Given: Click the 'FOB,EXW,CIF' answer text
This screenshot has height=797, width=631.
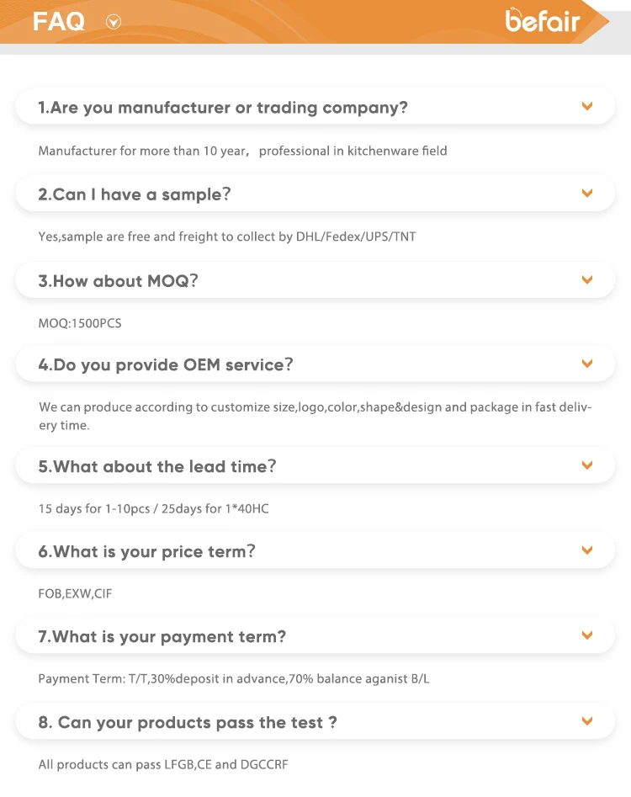Looking at the screenshot, I should point(75,593).
